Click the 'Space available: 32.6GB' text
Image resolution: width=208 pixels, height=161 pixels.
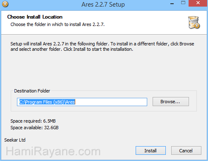tap(34, 128)
